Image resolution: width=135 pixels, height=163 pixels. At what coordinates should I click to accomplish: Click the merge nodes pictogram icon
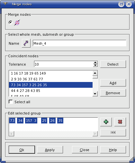[x=17, y=23]
